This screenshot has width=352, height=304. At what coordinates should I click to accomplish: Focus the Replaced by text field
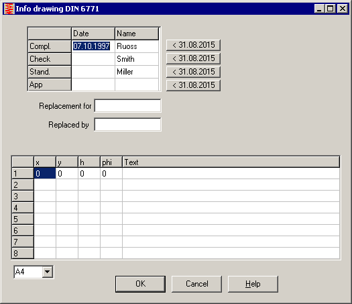point(127,124)
